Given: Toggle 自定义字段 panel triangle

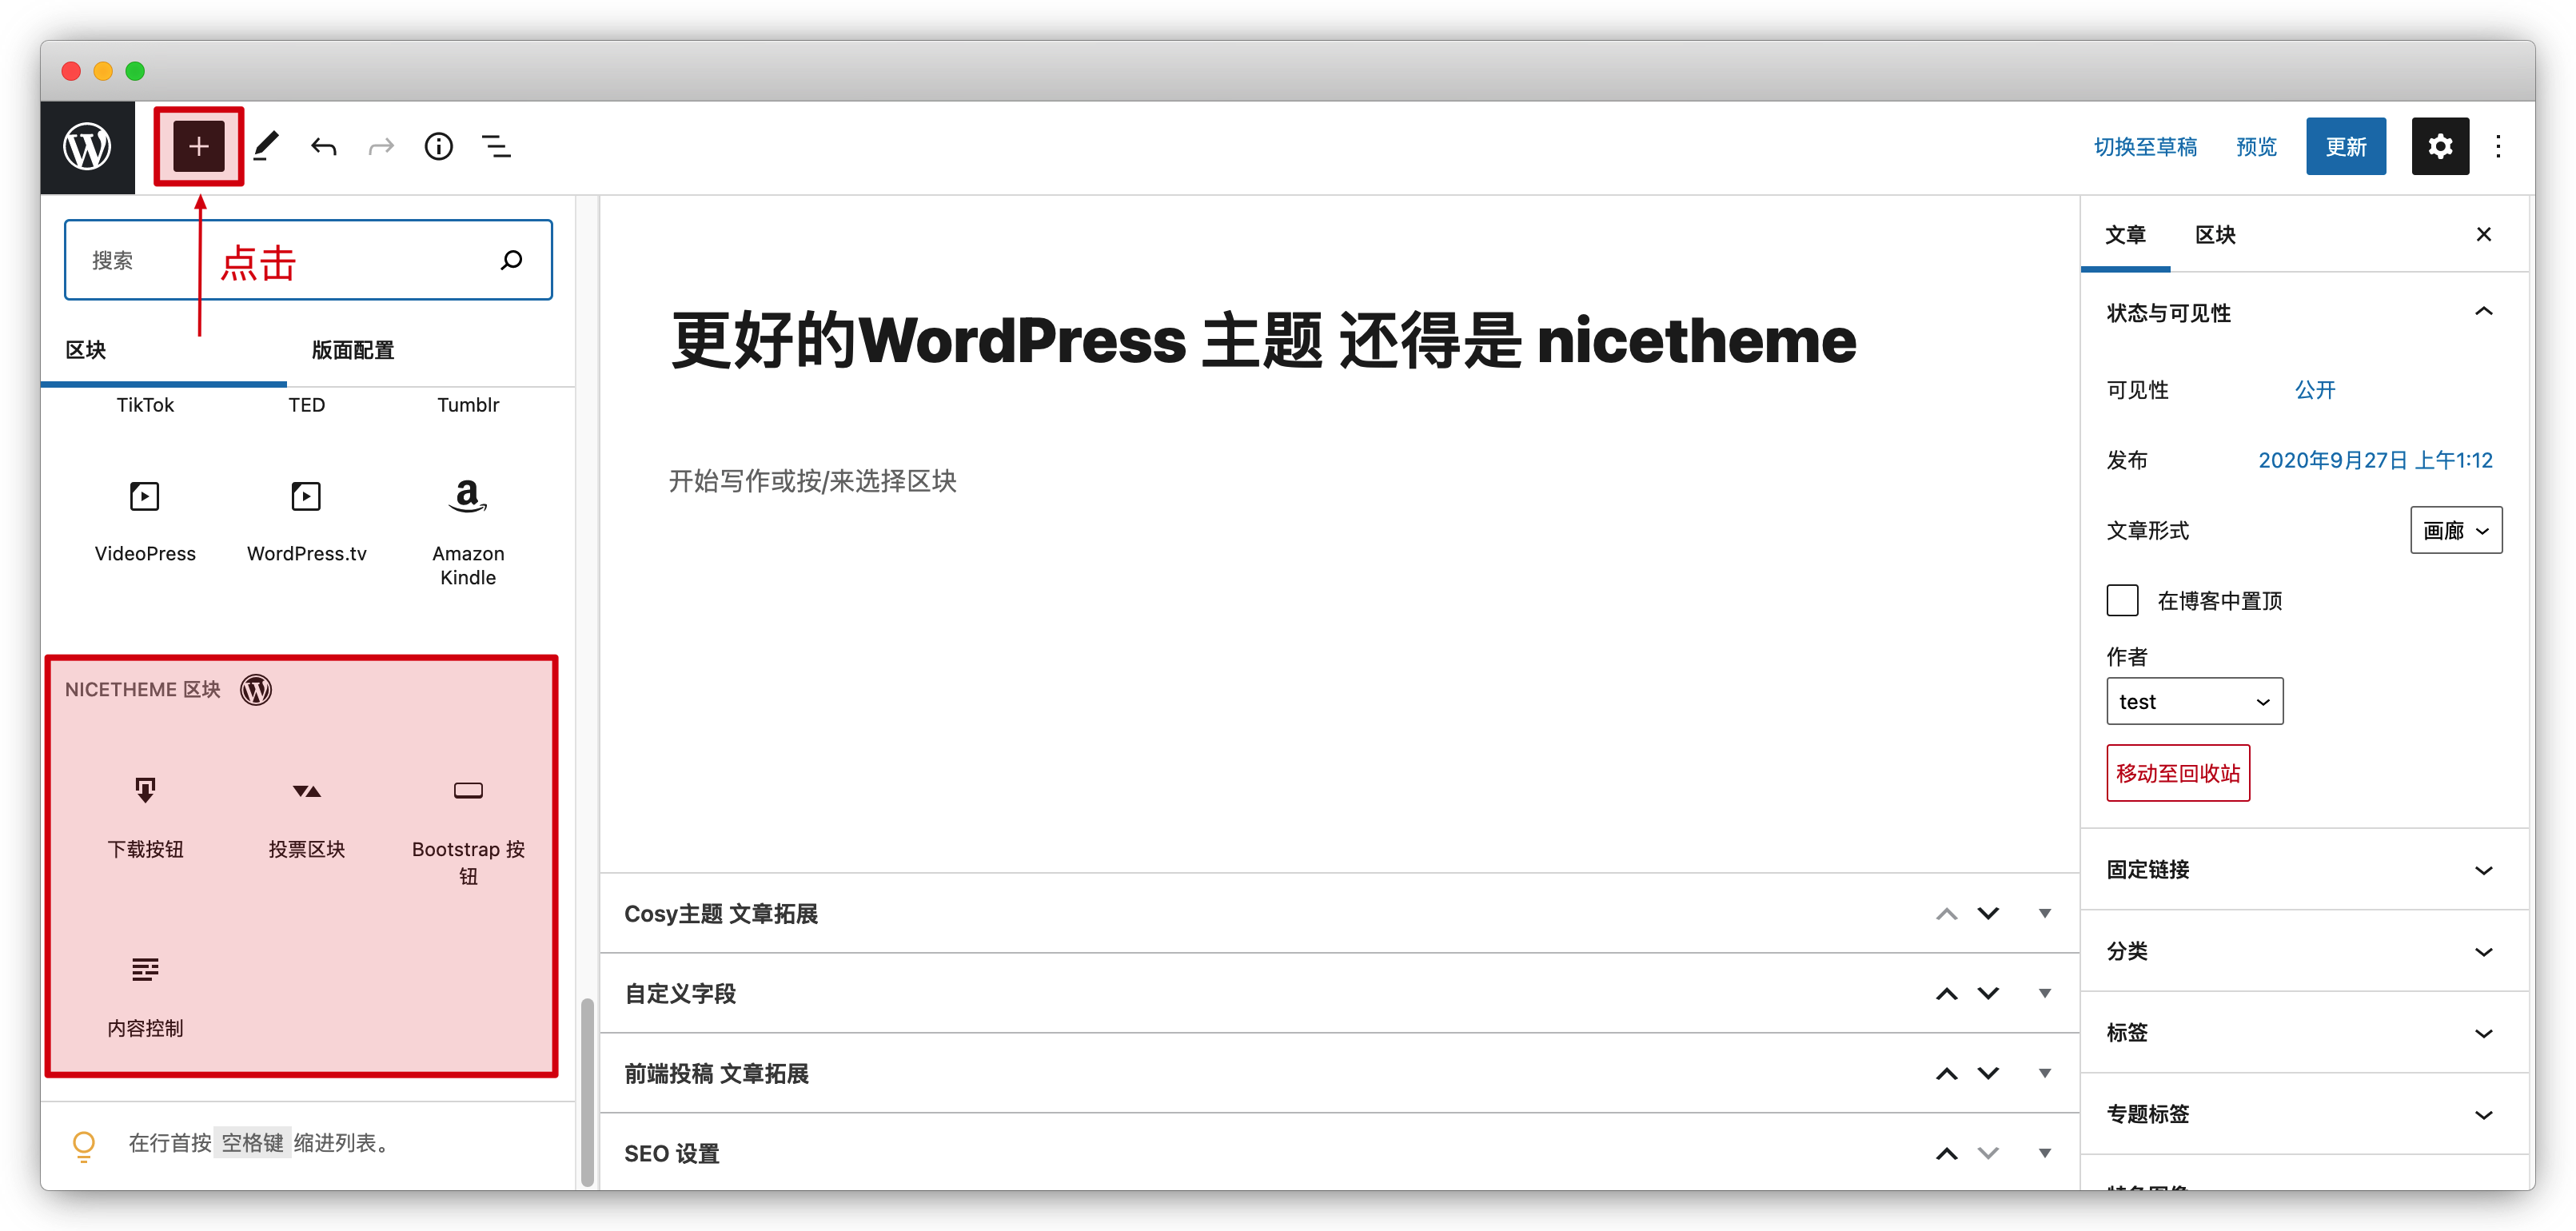Looking at the screenshot, I should 2044,993.
